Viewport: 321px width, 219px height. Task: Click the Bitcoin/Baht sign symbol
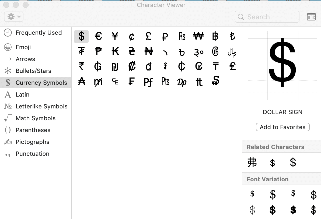coord(215,36)
